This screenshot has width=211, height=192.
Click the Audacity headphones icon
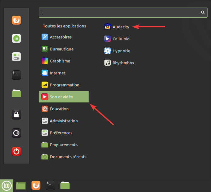tap(107, 27)
